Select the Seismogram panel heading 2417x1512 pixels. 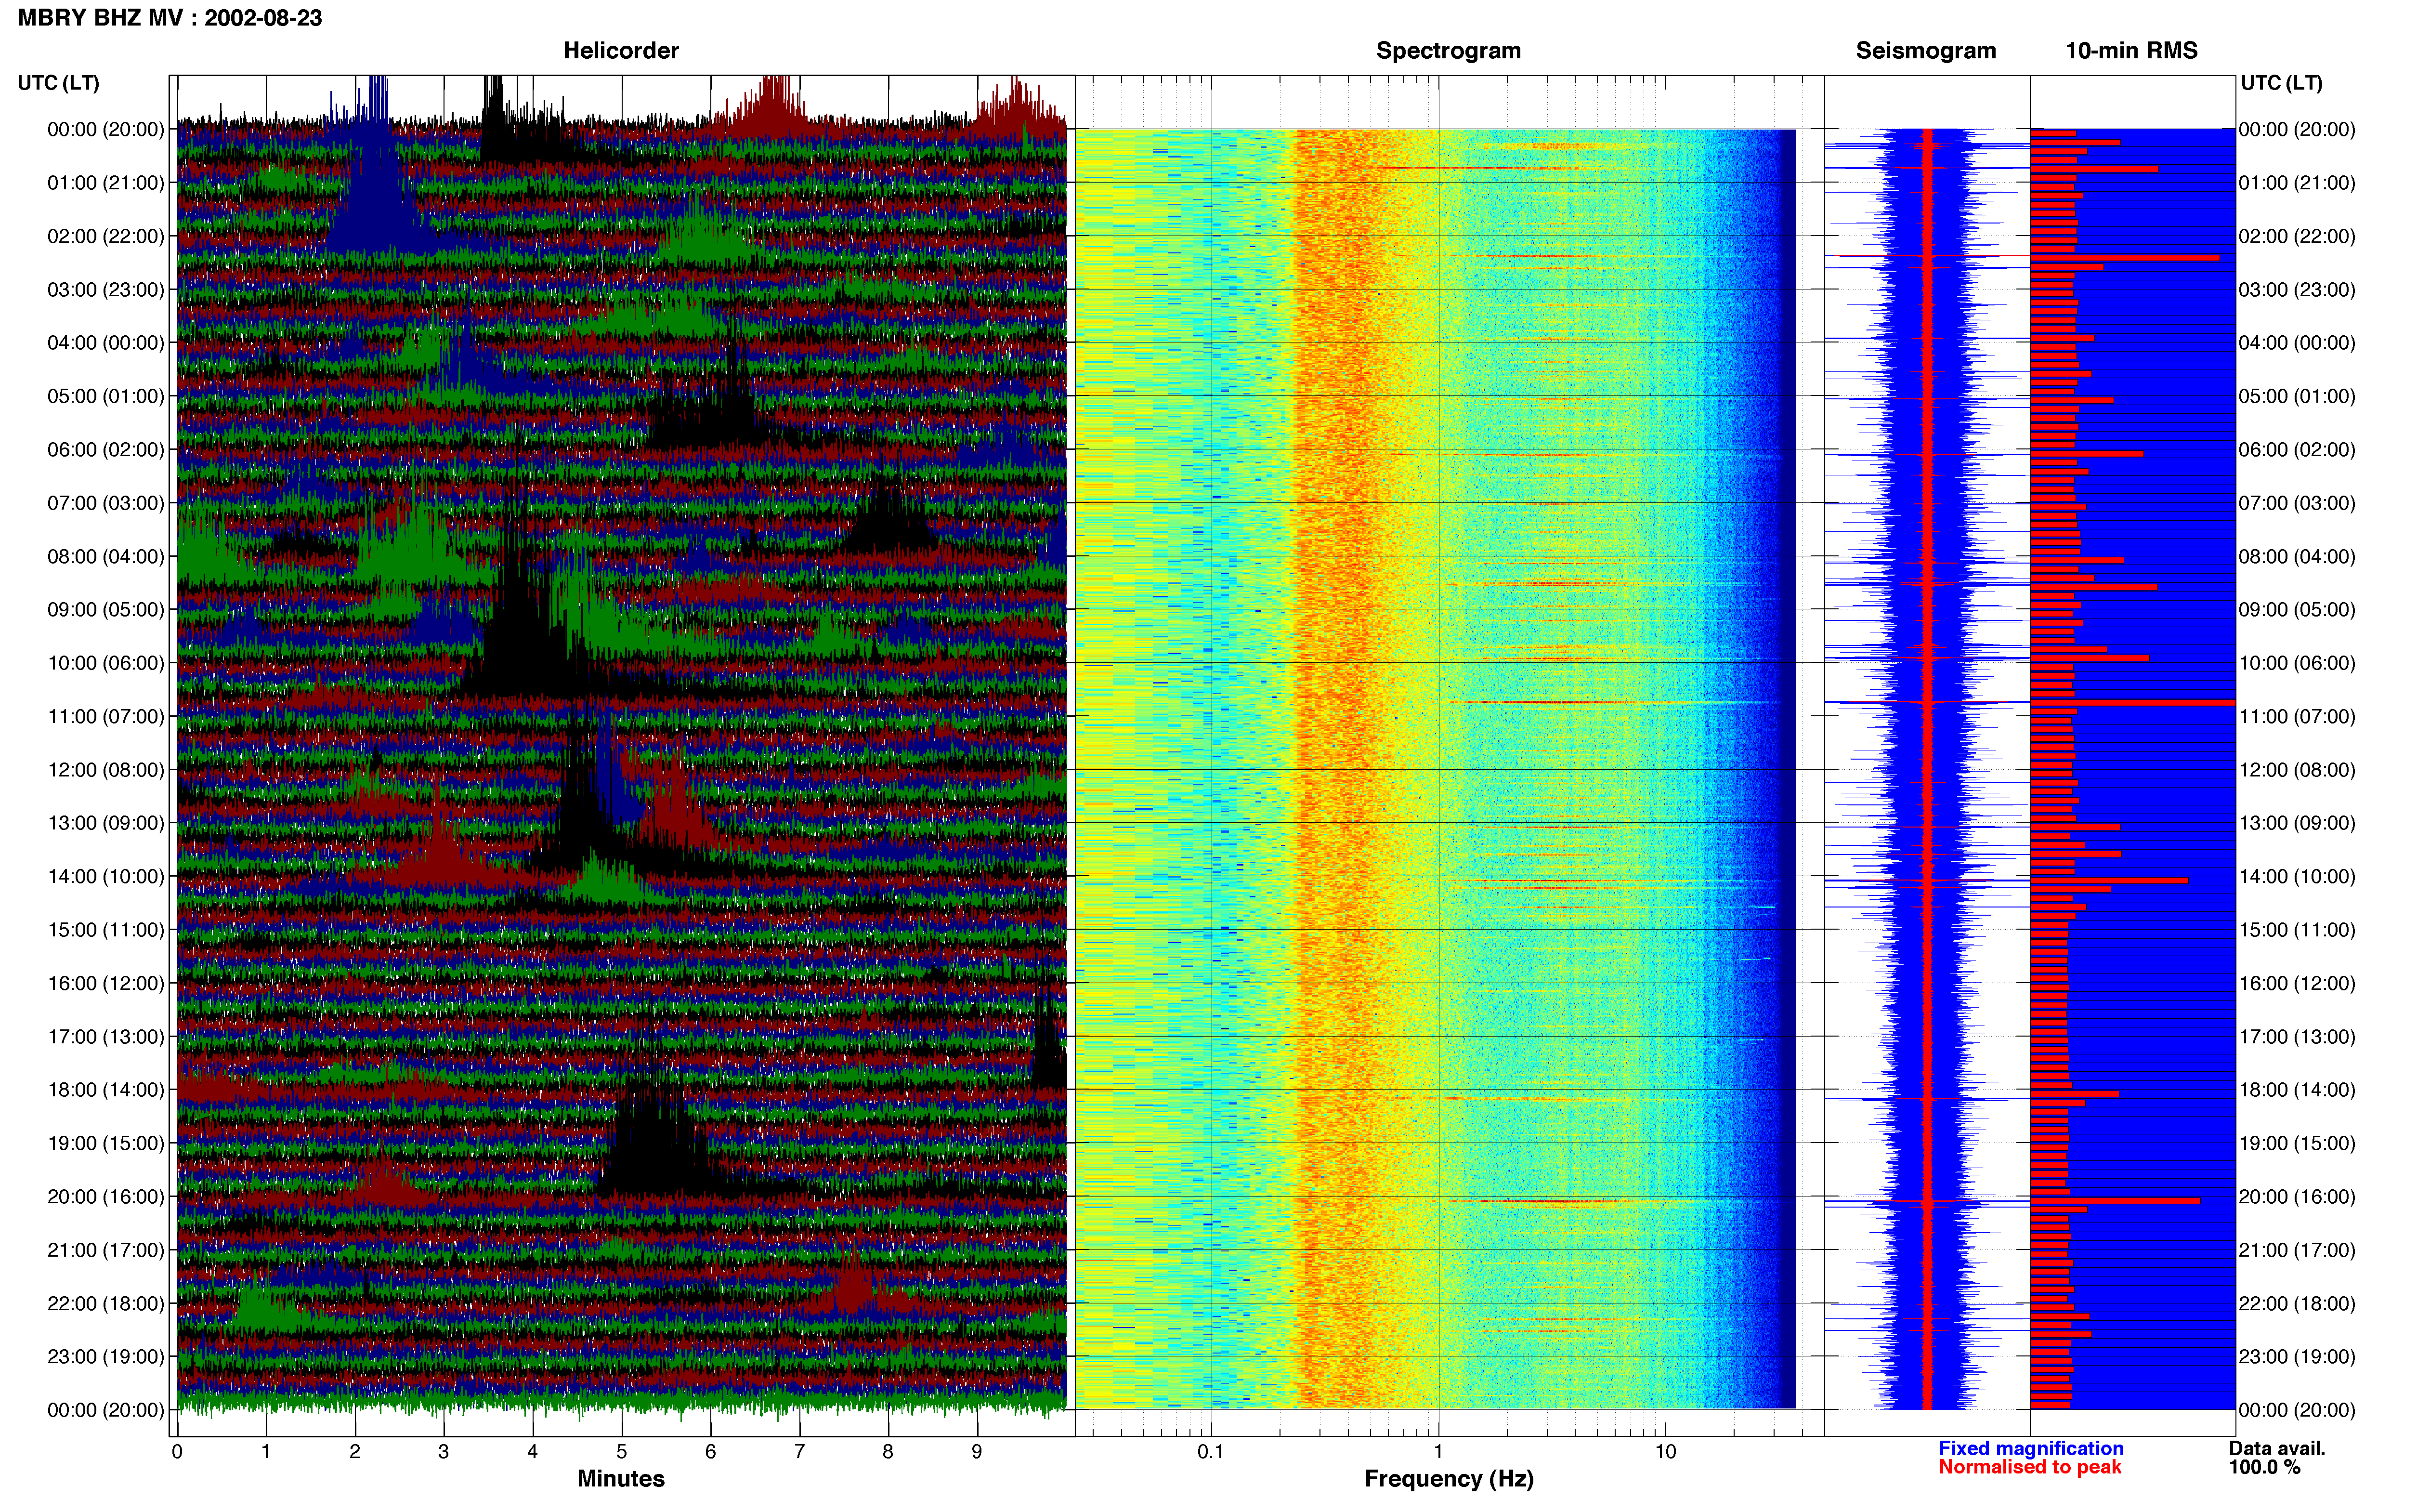click(x=1925, y=50)
